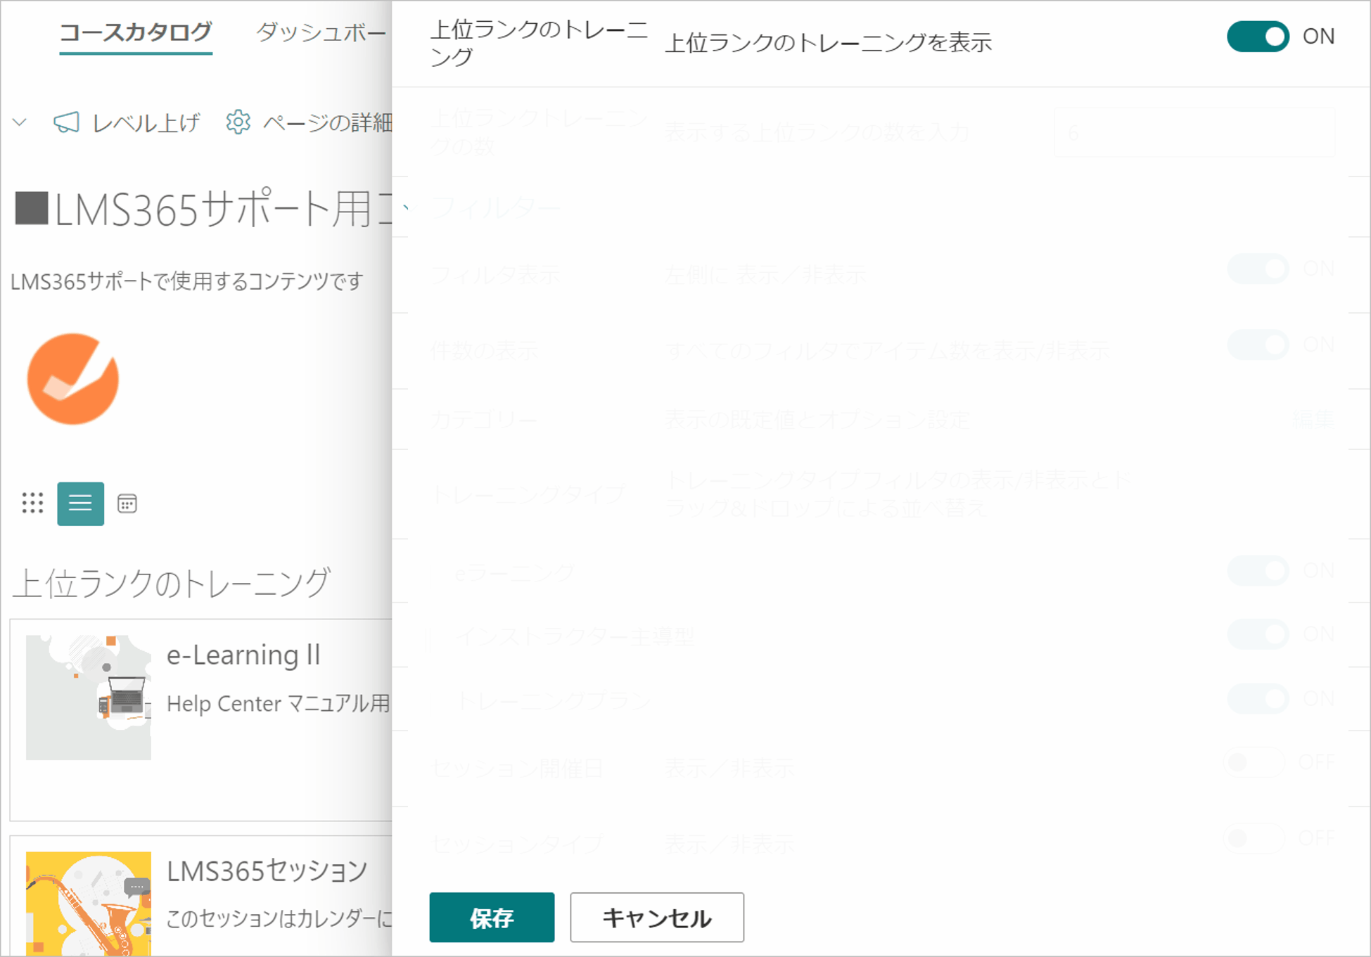Expand the chevron left of レベル上げ
Screen dimensions: 1371x957
click(20, 122)
